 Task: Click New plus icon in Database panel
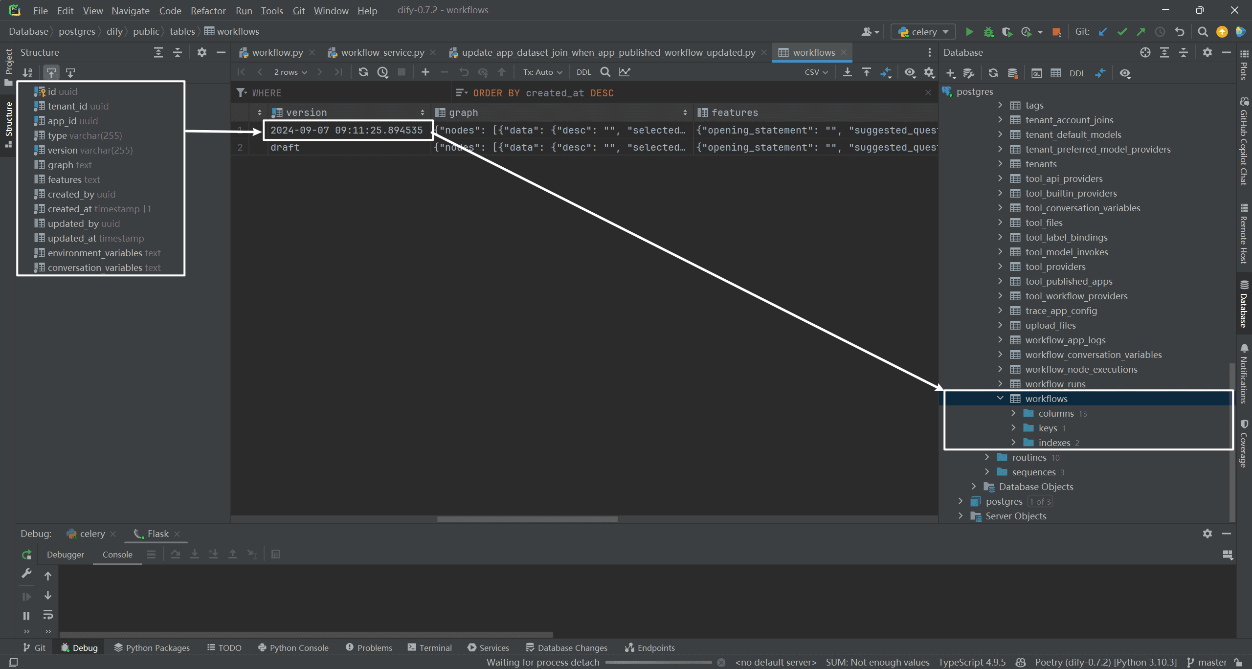pyautogui.click(x=950, y=73)
